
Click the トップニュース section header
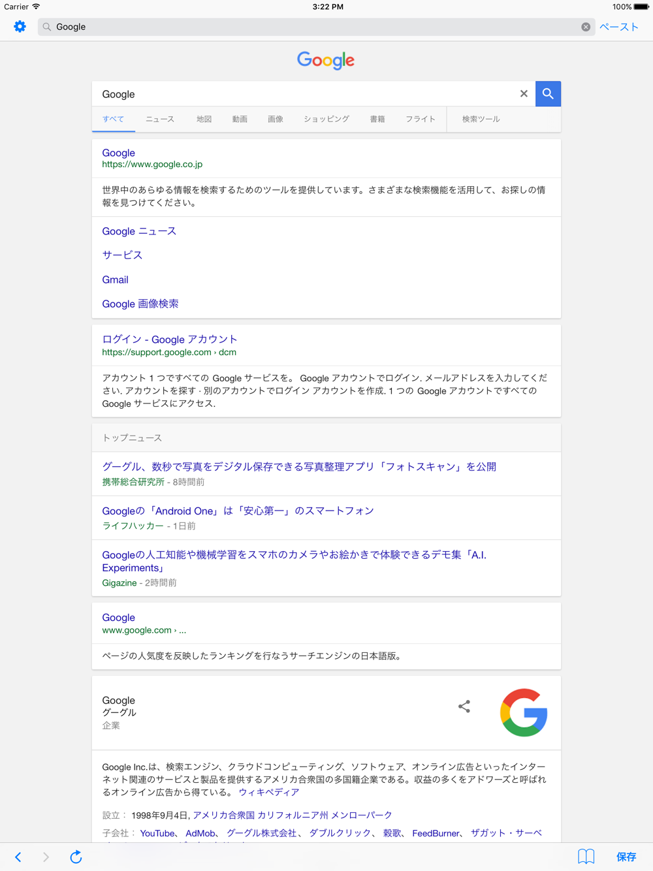[x=132, y=438]
